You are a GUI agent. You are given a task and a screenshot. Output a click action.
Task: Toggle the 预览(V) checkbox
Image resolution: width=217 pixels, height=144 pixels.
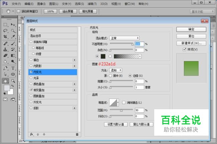(x=184, y=49)
